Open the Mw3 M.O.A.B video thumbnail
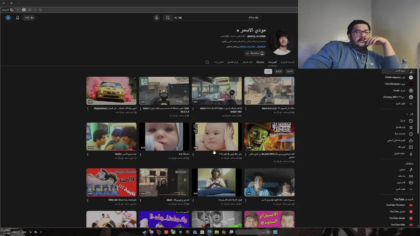The image size is (420, 236). pos(269,91)
